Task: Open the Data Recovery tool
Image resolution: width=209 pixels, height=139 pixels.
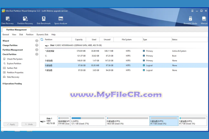Action: [8, 21]
